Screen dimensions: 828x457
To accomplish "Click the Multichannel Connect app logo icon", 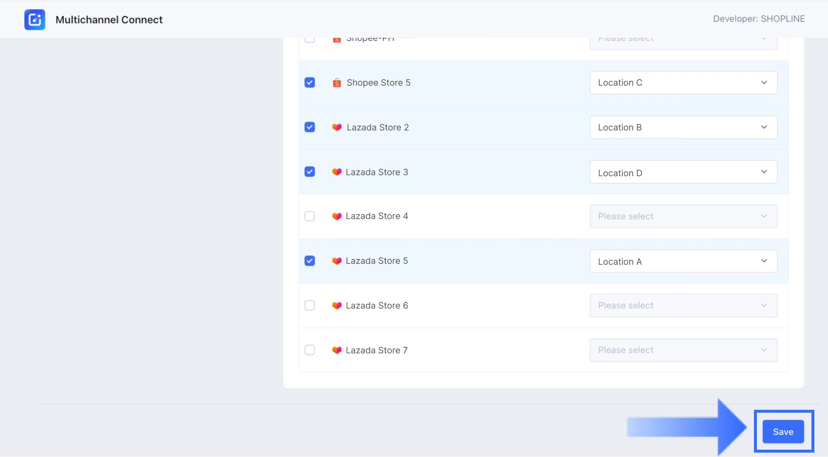I will tap(35, 20).
